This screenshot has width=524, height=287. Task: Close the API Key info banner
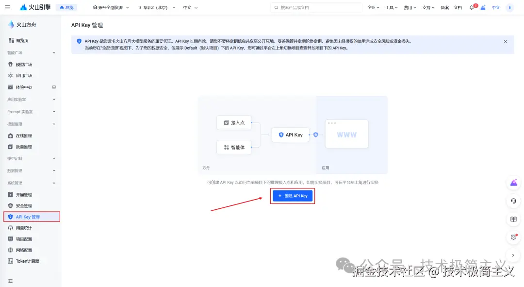pos(505,41)
